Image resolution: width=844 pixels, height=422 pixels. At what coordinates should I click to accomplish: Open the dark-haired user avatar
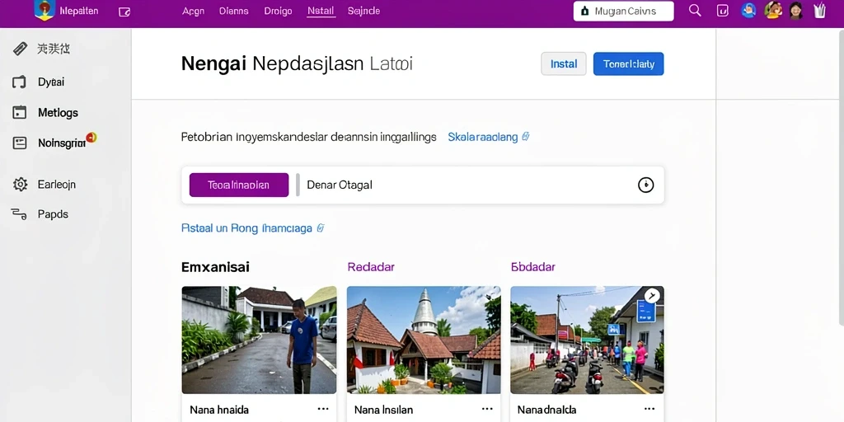[796, 10]
